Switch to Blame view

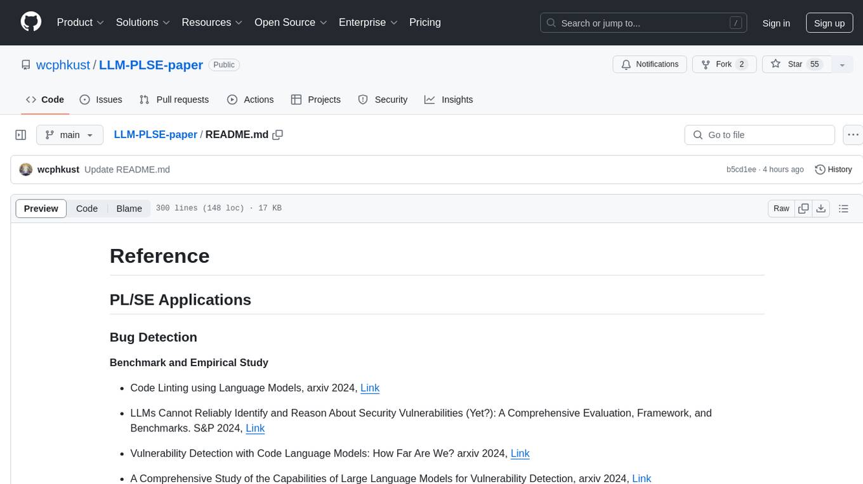coord(129,208)
